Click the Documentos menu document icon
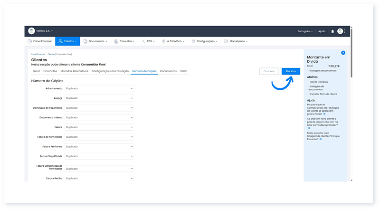 tap(85, 41)
